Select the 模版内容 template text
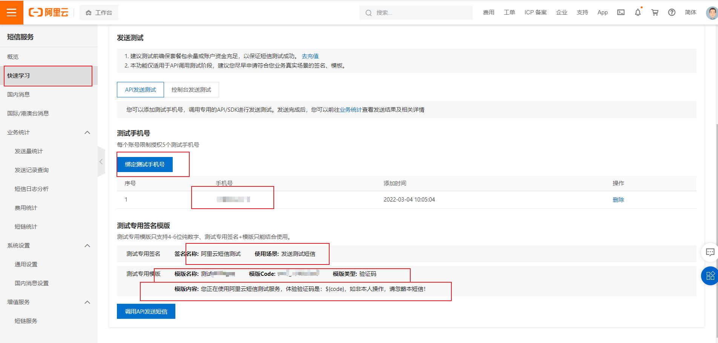This screenshot has height=343, width=718. [313, 289]
